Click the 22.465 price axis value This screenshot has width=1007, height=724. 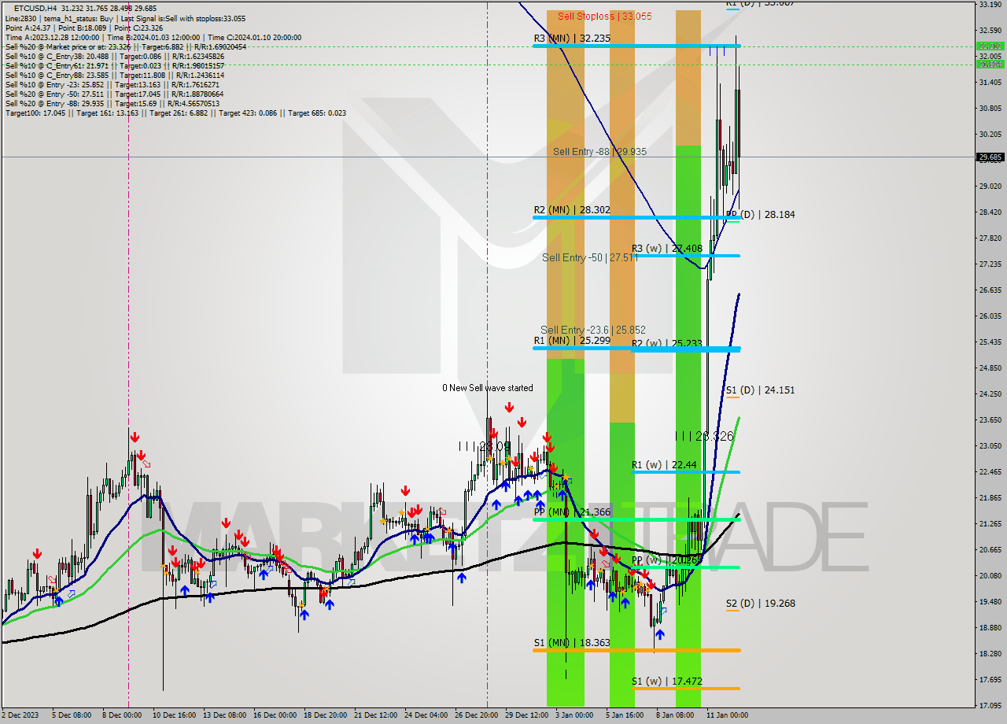click(990, 471)
